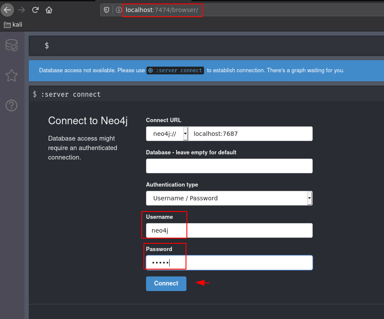Show site information in address bar
The width and height of the screenshot is (384, 319).
119,10
